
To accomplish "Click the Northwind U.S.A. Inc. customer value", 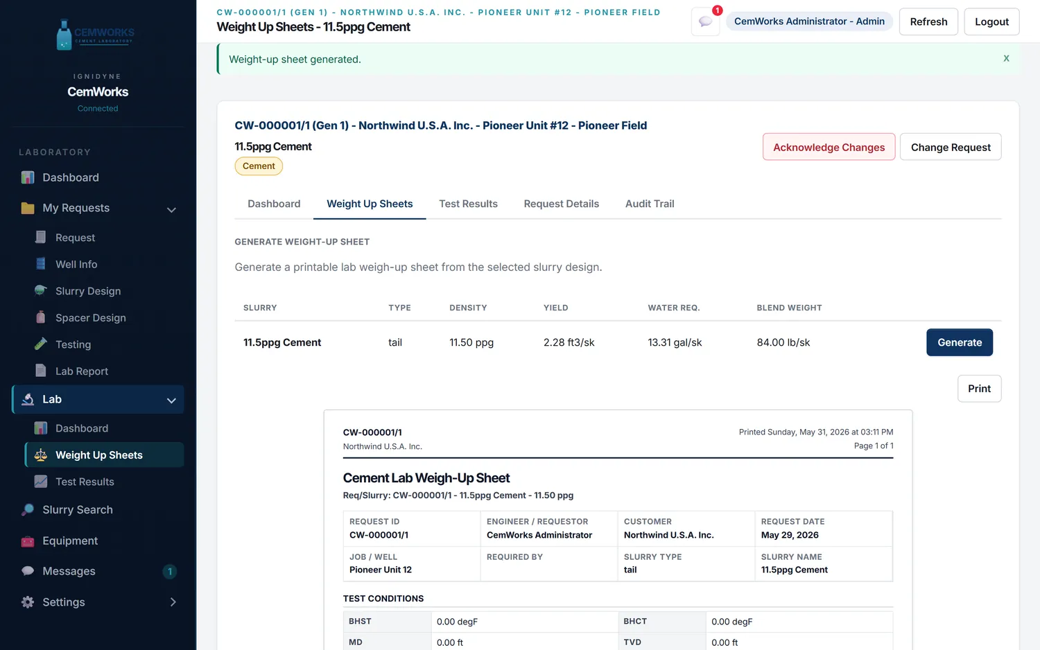I will pos(668,535).
